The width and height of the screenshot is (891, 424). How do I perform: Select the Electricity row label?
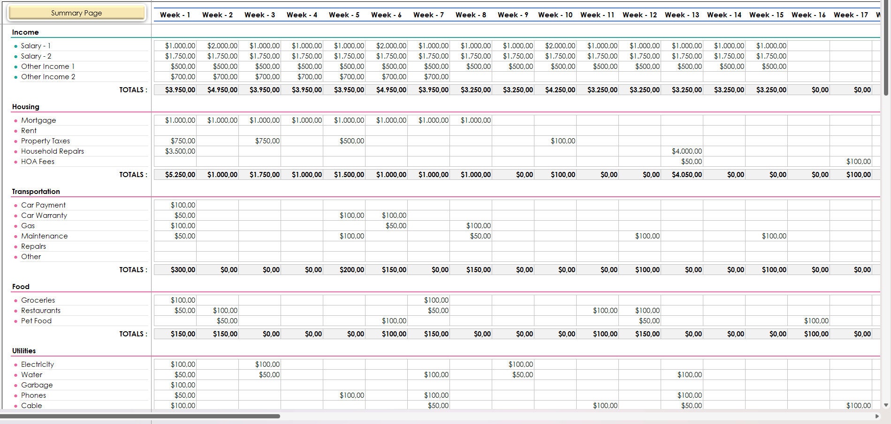pyautogui.click(x=38, y=364)
